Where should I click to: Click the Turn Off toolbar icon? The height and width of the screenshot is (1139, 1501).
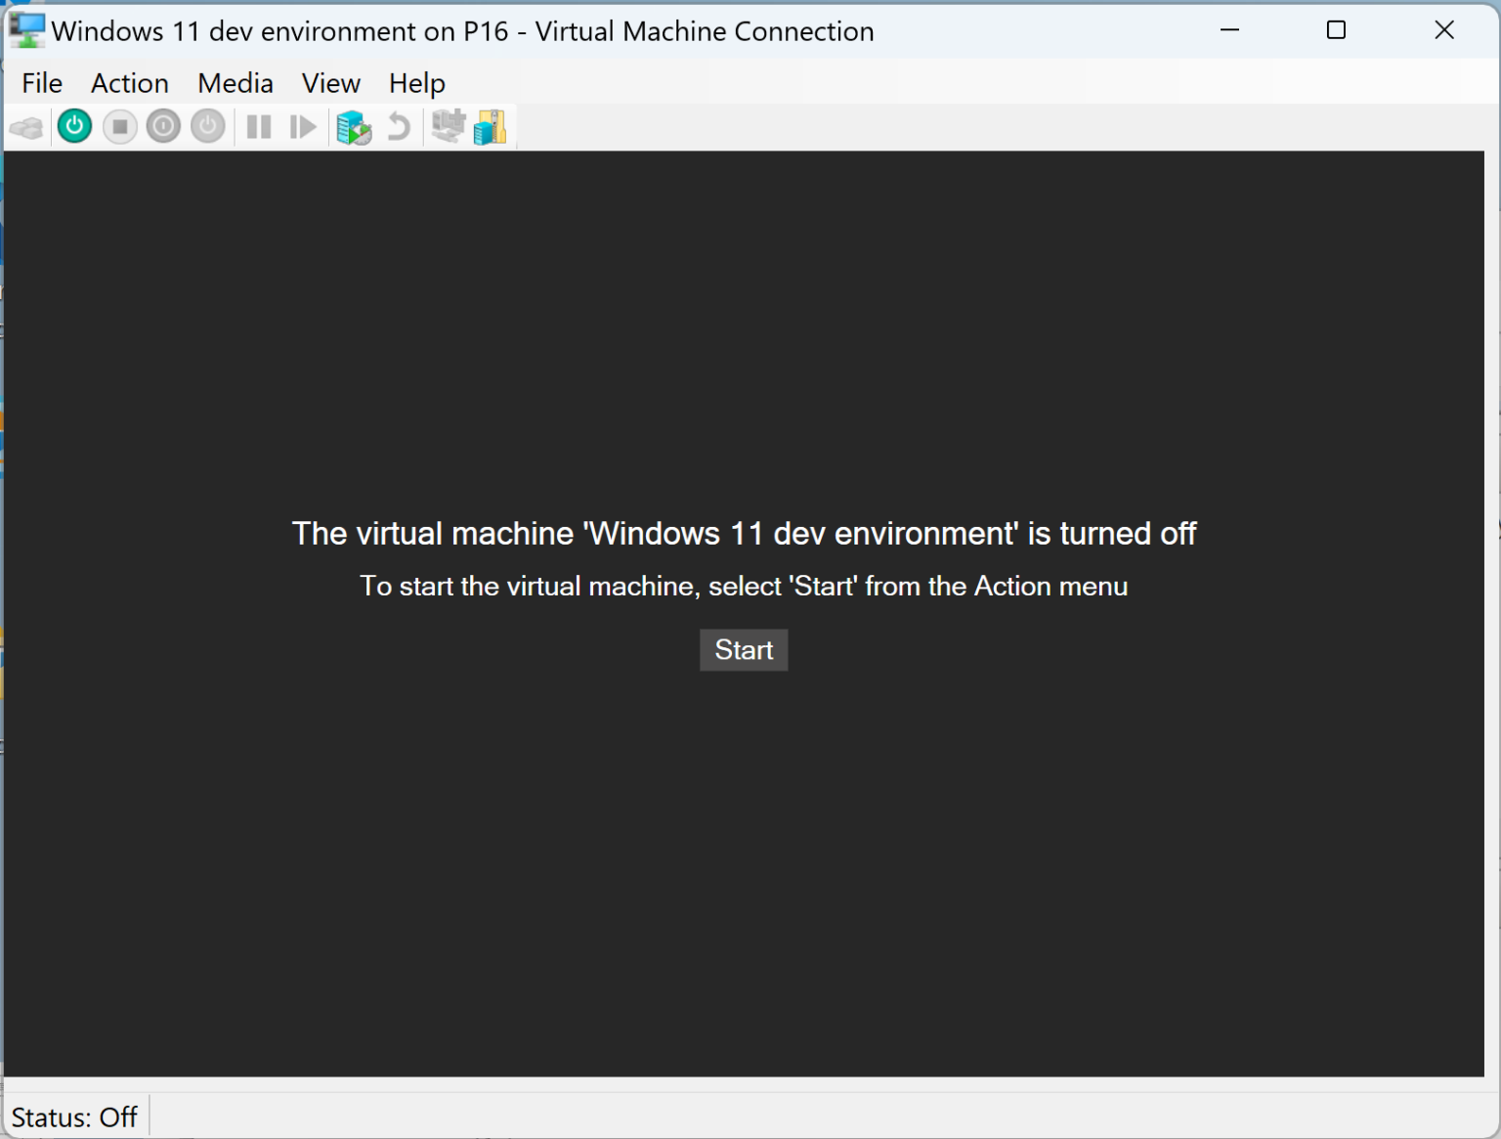coord(119,126)
